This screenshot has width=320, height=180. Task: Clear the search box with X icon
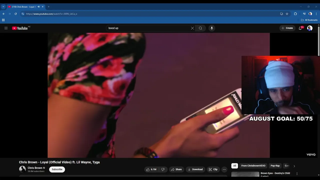(192, 28)
